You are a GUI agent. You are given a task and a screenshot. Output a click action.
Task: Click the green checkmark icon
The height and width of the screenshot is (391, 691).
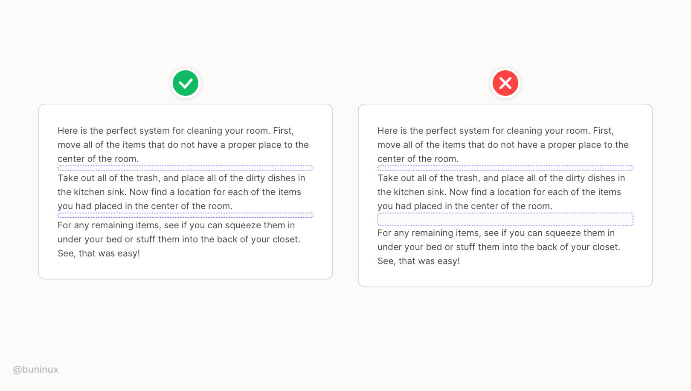[186, 83]
